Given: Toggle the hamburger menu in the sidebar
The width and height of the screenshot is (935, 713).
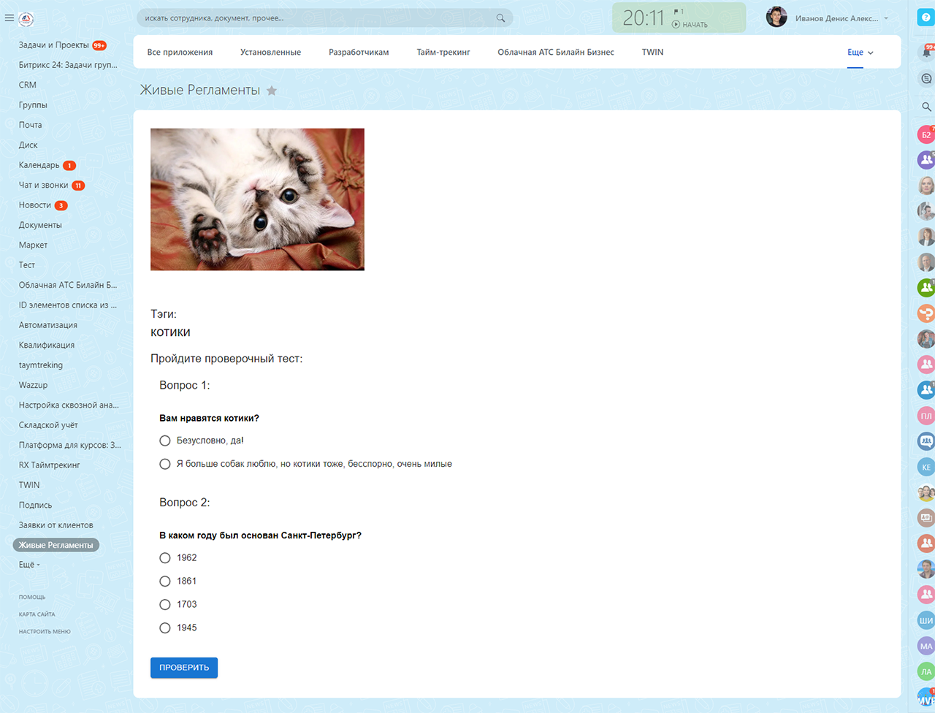Looking at the screenshot, I should [9, 18].
